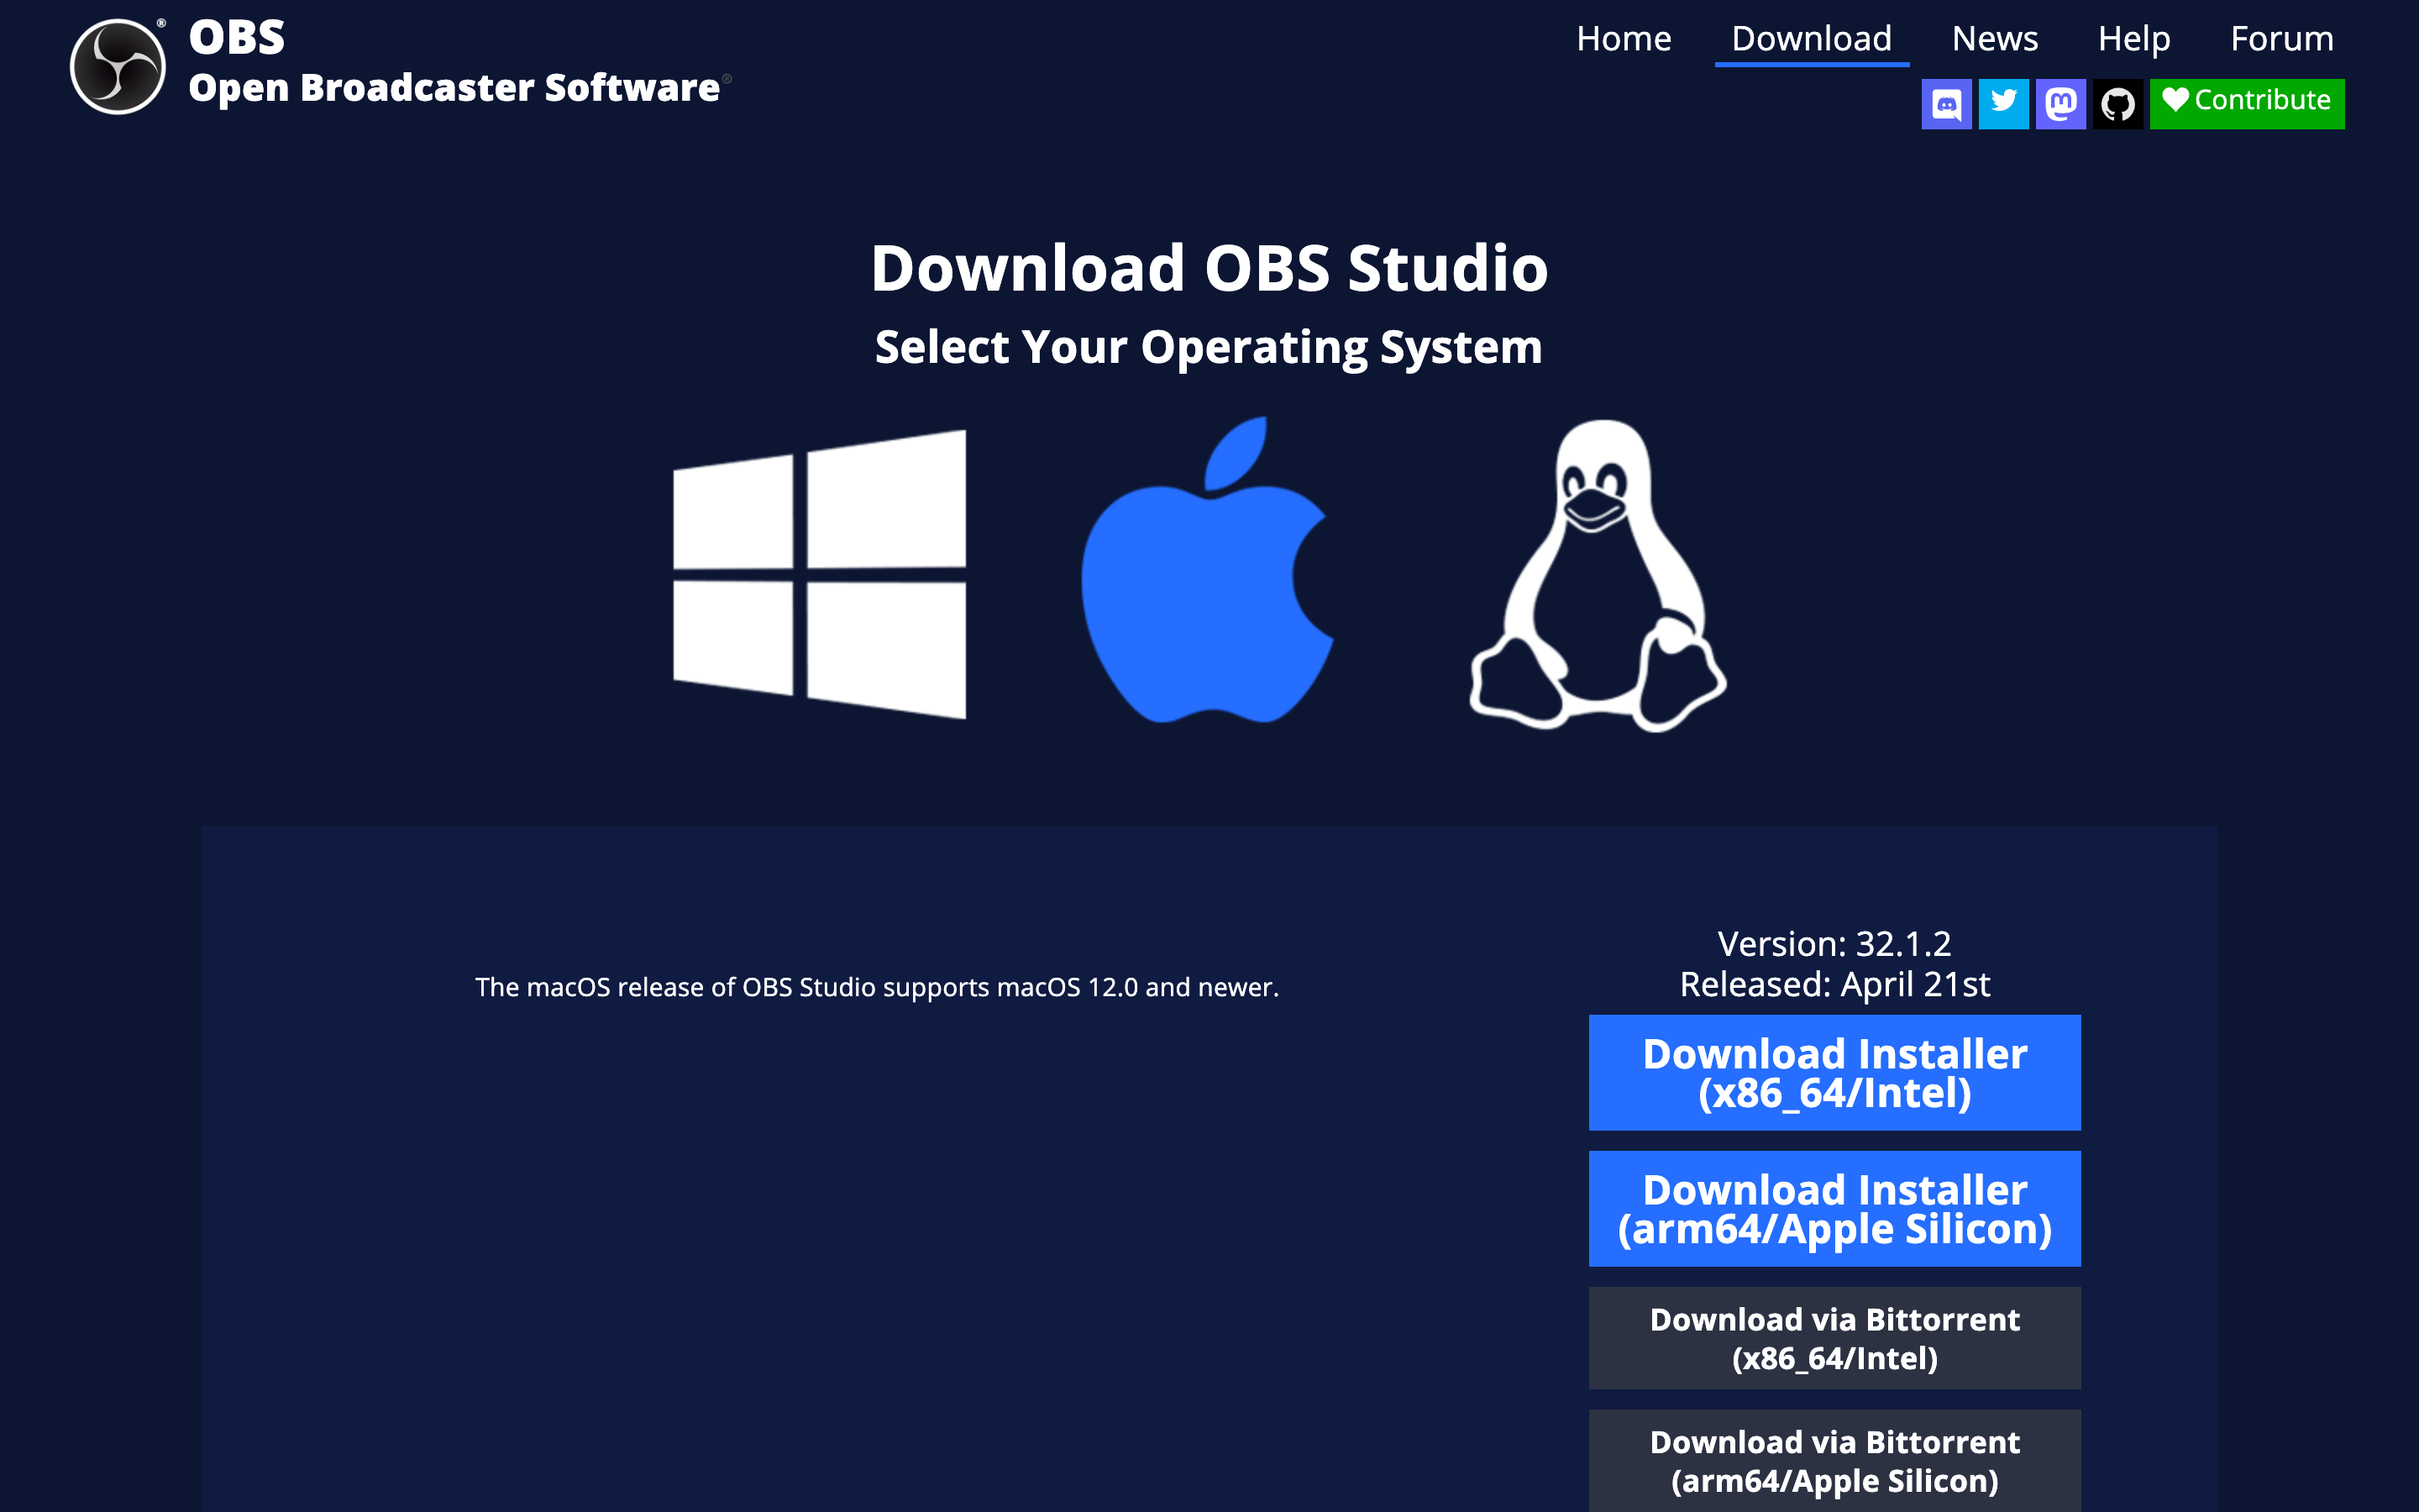
Task: Open the Twitter social icon
Action: coord(2003,104)
